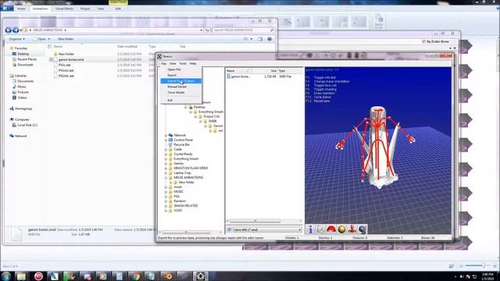500x281 pixels.
Task: Select the New folder row in Explorer list
Action: pyautogui.click(x=66, y=54)
